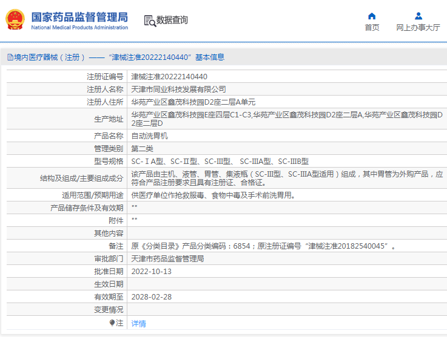Click the approval date 2022-10-13
Screen dimensions: 447x337
pyautogui.click(x=152, y=271)
